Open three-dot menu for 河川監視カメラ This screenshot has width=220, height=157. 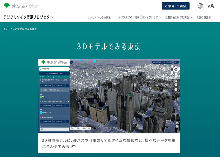pyautogui.click(x=67, y=105)
